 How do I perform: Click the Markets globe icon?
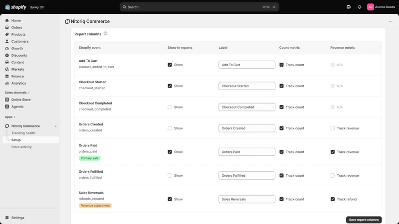coord(7,69)
